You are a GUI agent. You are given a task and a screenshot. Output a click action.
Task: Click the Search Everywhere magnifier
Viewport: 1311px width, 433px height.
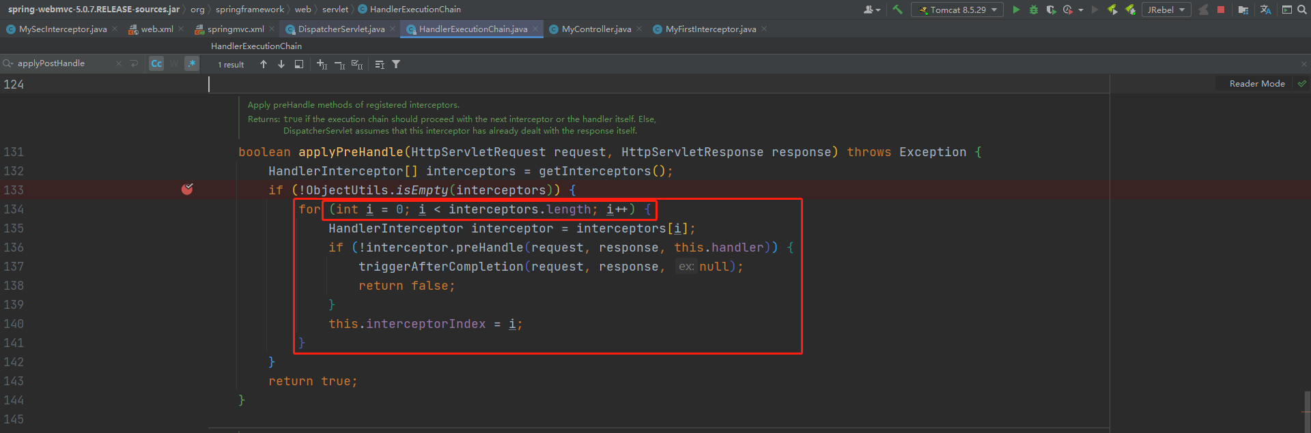(1302, 10)
